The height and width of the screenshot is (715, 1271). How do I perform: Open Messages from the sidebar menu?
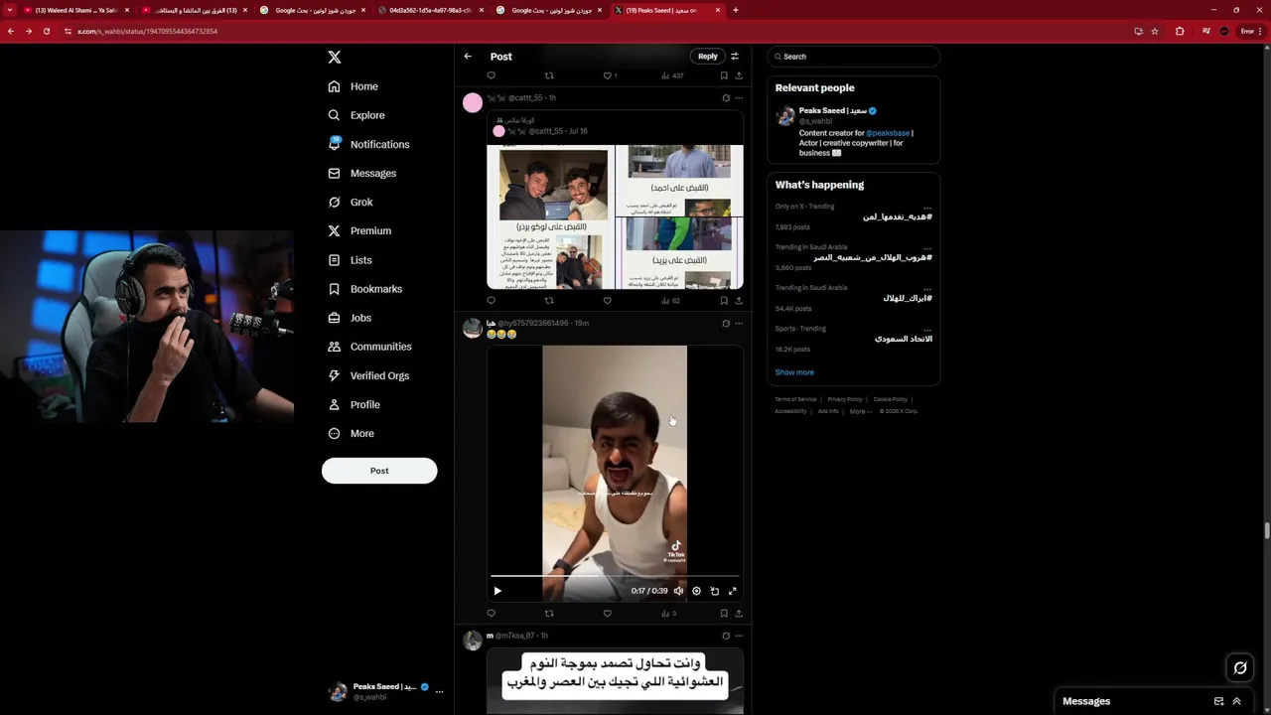[362, 173]
